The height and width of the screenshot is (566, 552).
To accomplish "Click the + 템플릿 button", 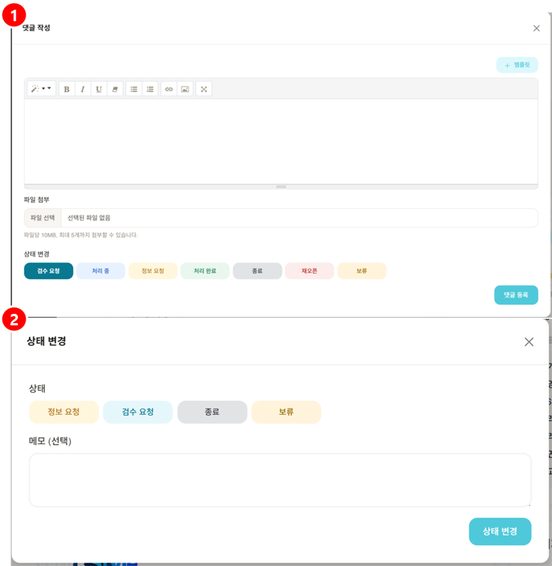I will [517, 65].
